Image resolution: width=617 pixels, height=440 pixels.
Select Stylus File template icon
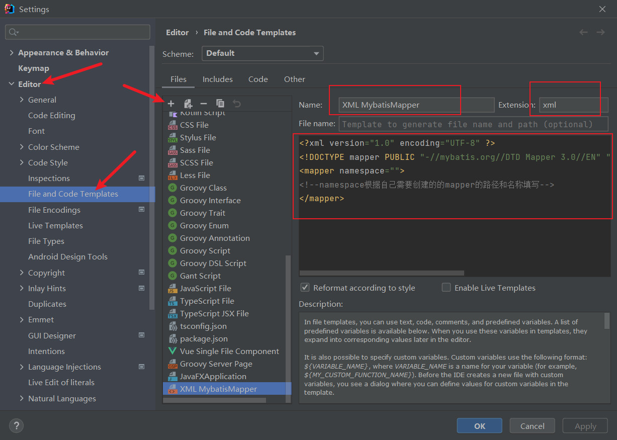click(x=172, y=138)
